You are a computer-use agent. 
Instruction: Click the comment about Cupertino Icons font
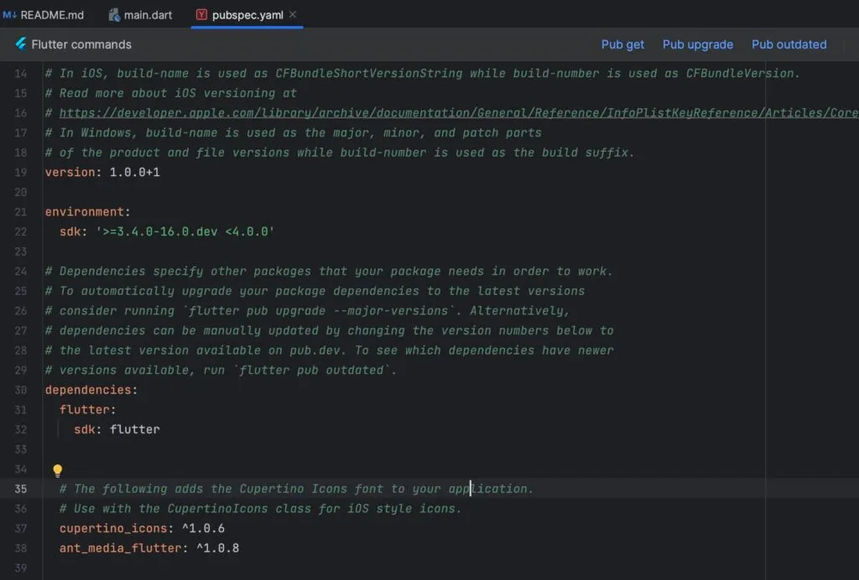click(296, 489)
